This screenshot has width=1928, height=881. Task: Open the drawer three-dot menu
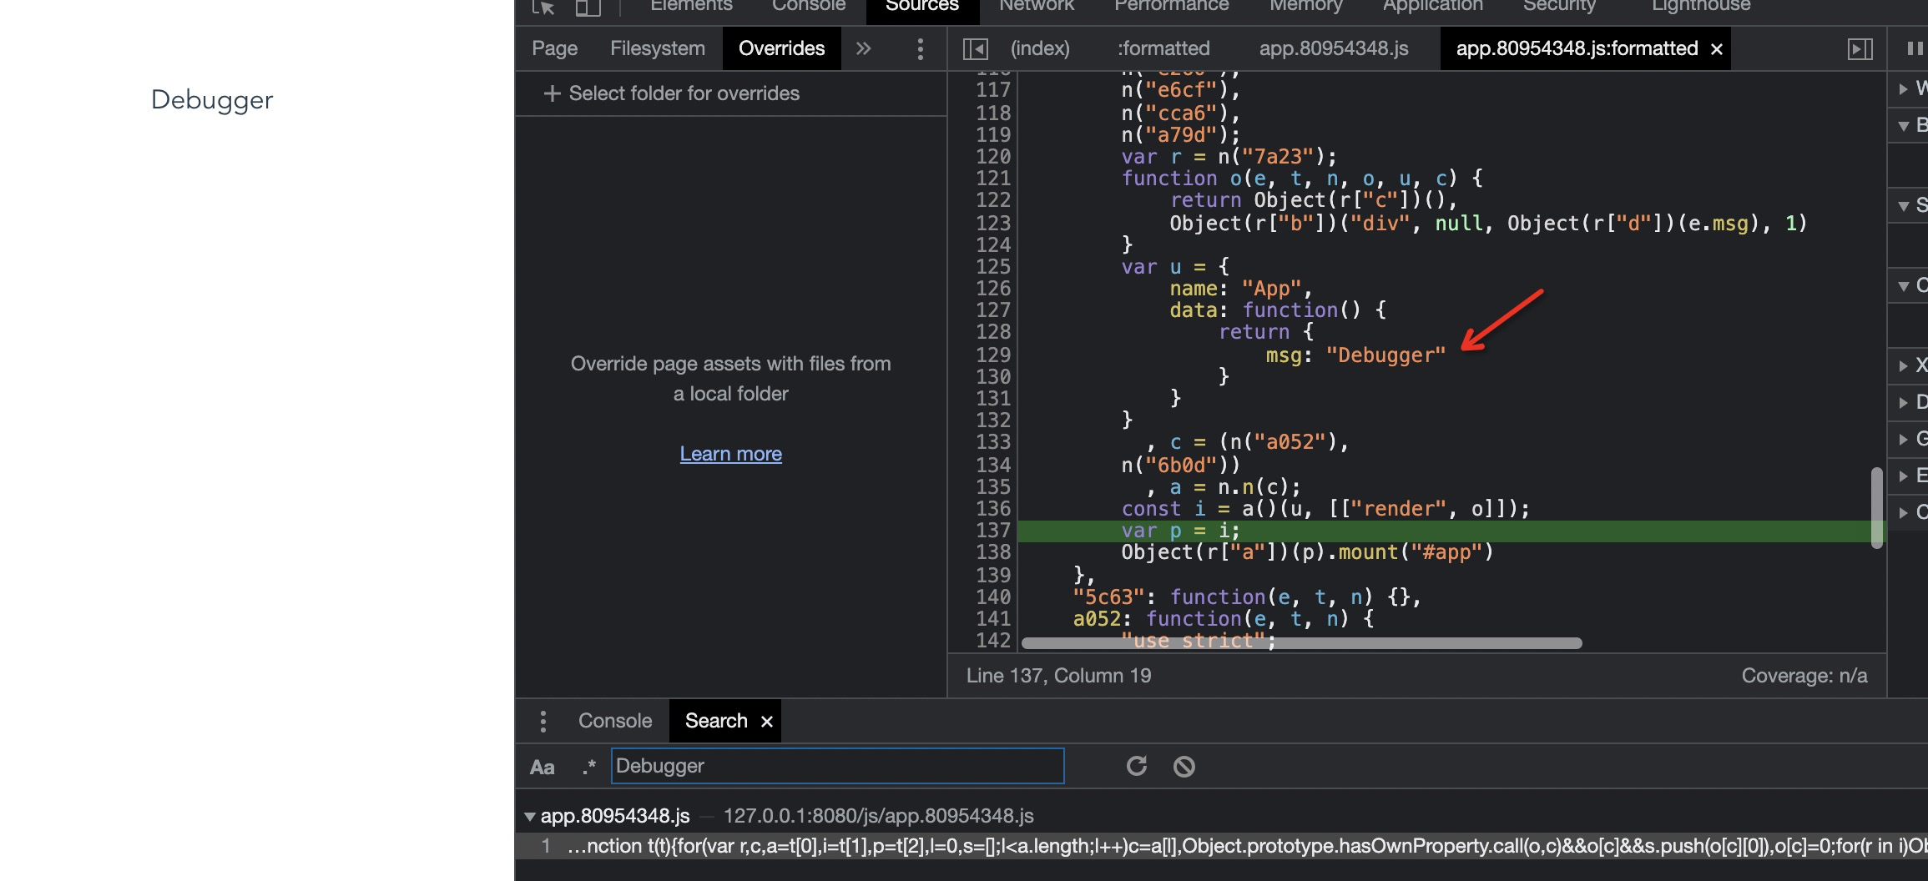(x=543, y=721)
